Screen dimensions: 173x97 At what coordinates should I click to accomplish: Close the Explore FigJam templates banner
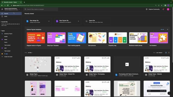coord(168,29)
